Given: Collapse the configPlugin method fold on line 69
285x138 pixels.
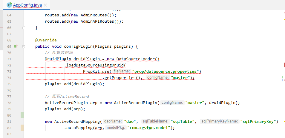Looking at the screenshot, I should tap(24, 46).
